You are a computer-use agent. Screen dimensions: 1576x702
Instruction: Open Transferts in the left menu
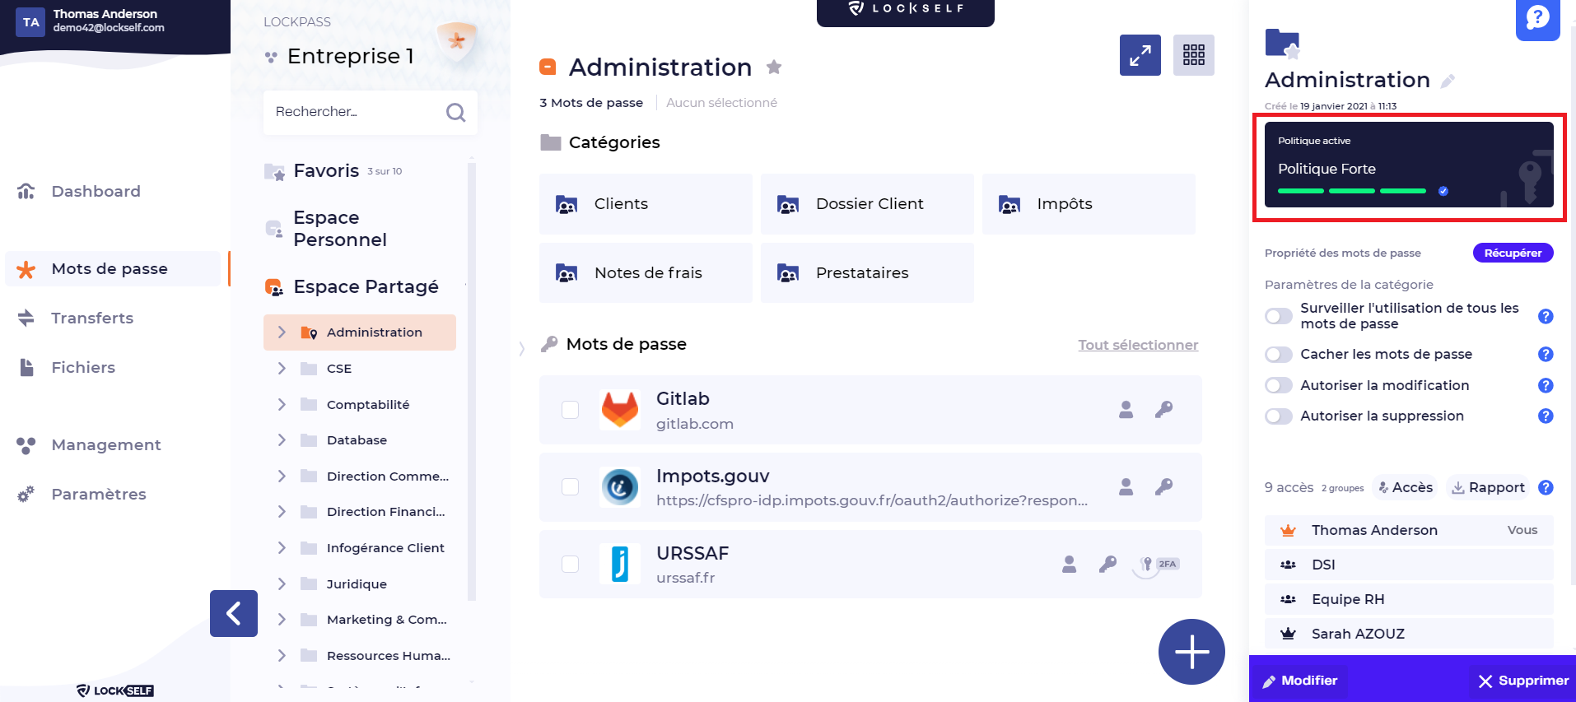(x=92, y=318)
